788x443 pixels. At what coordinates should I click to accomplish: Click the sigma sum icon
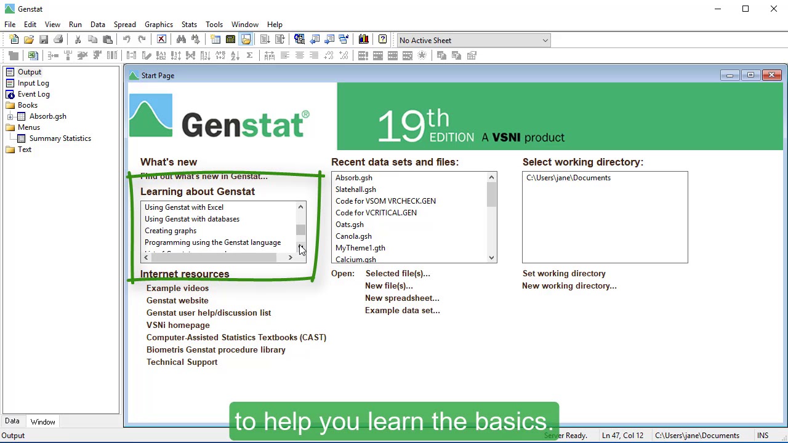[249, 55]
